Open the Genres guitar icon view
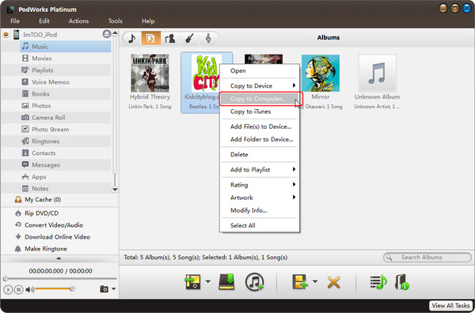 [x=189, y=38]
